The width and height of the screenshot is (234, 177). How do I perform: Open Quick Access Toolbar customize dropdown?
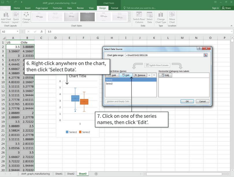pyautogui.click(x=22, y=2)
